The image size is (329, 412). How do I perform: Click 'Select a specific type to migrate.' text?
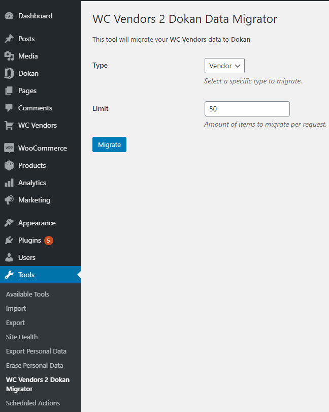[x=253, y=81]
